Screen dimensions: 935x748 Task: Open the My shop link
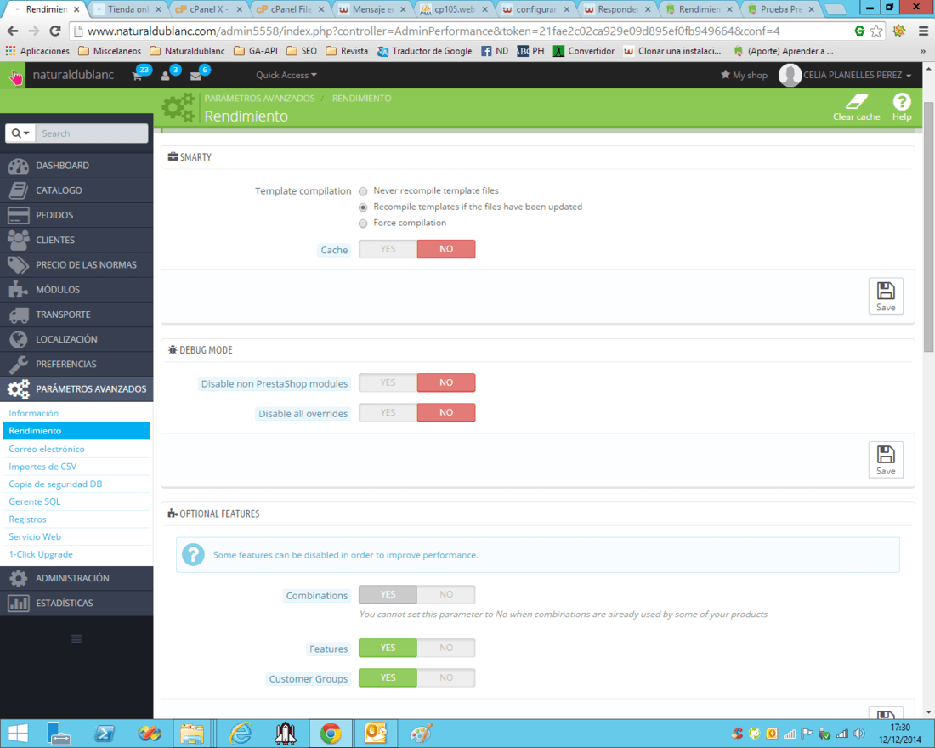point(744,75)
